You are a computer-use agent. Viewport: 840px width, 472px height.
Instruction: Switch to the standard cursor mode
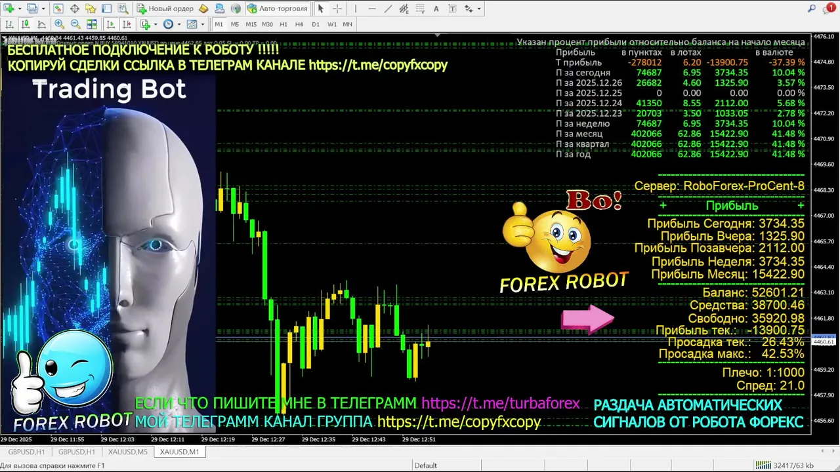[321, 9]
